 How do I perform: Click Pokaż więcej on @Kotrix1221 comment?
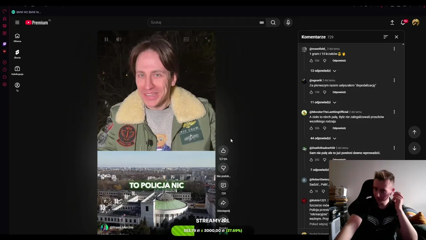point(319,224)
